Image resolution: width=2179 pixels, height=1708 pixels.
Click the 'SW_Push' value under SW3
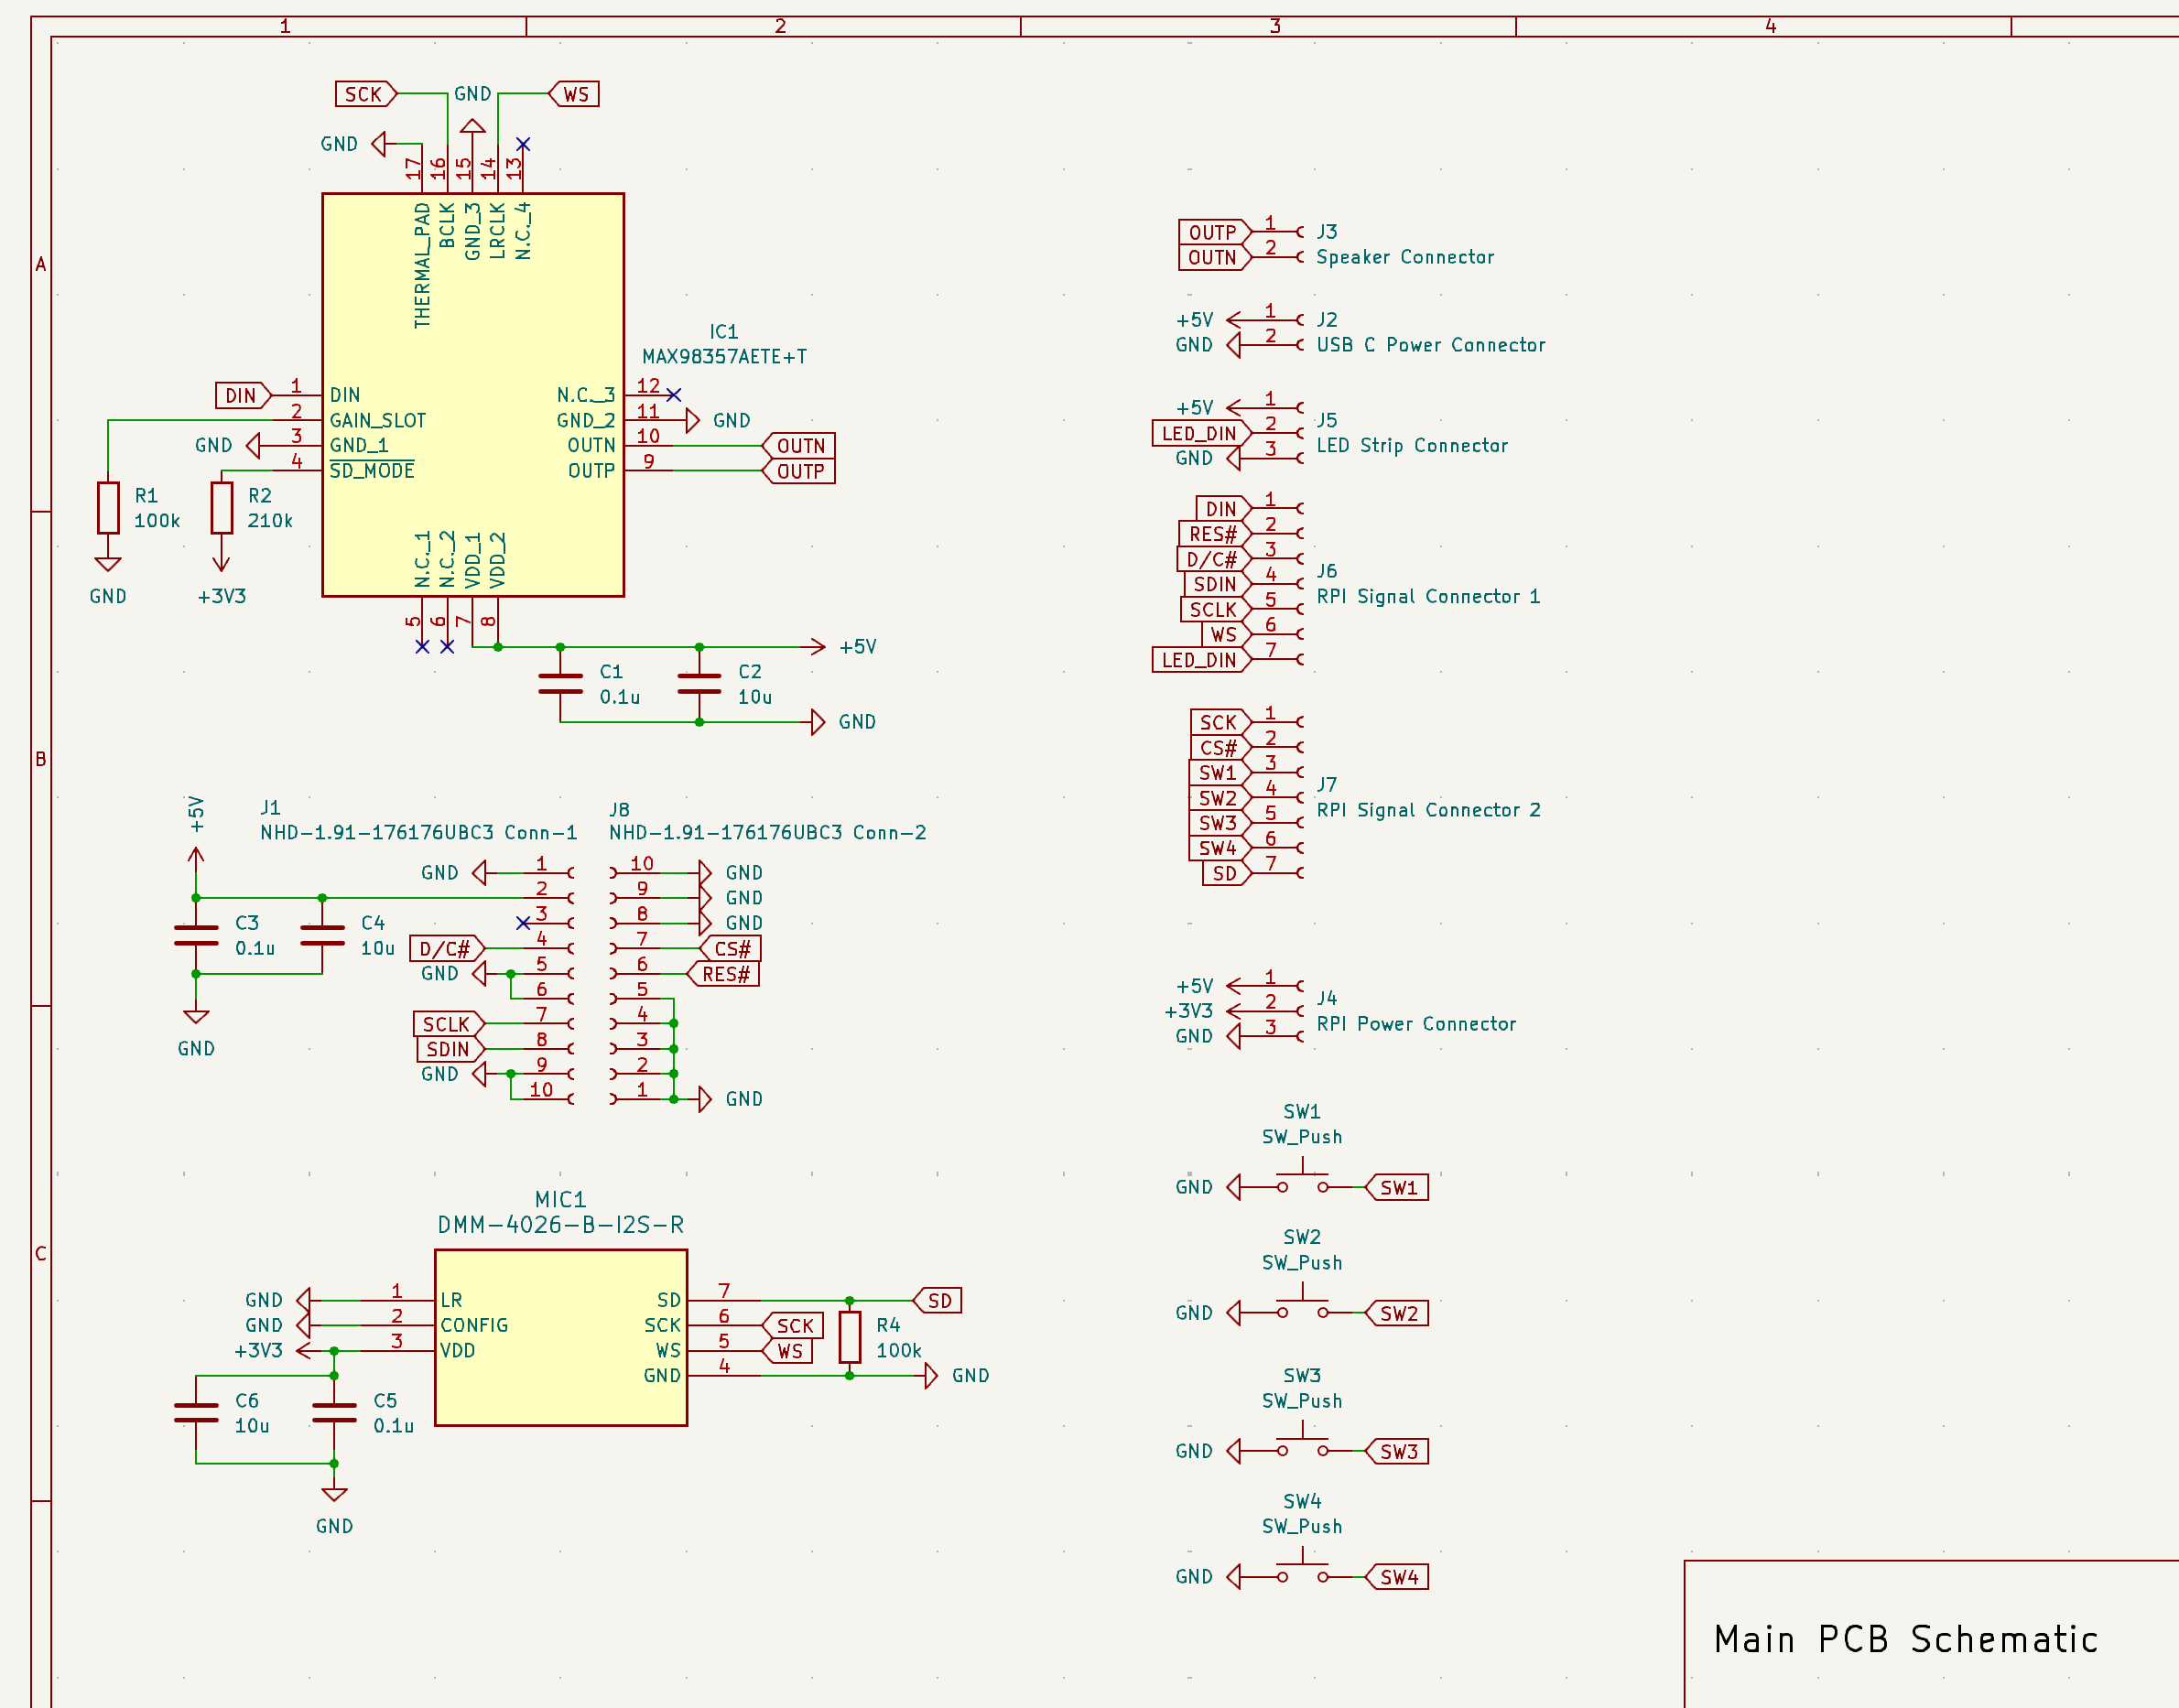1302,1401
